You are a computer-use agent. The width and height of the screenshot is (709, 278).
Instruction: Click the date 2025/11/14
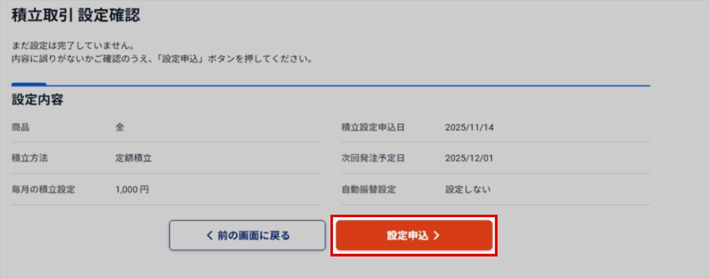[469, 127]
